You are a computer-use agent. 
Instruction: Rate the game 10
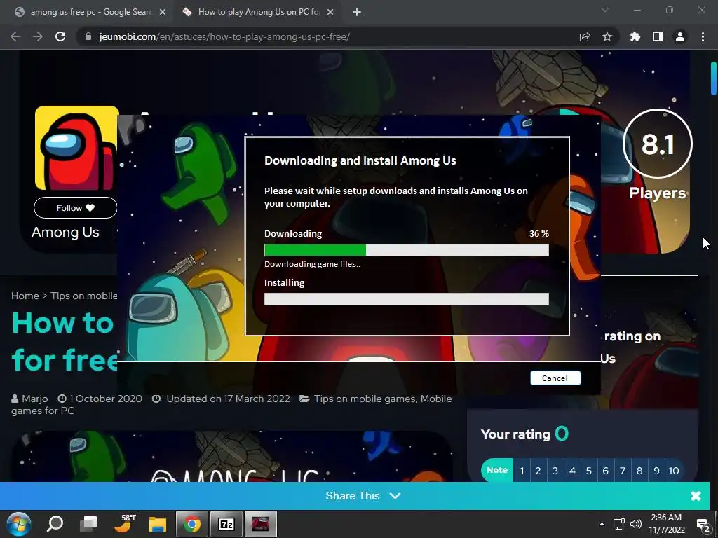pos(674,470)
